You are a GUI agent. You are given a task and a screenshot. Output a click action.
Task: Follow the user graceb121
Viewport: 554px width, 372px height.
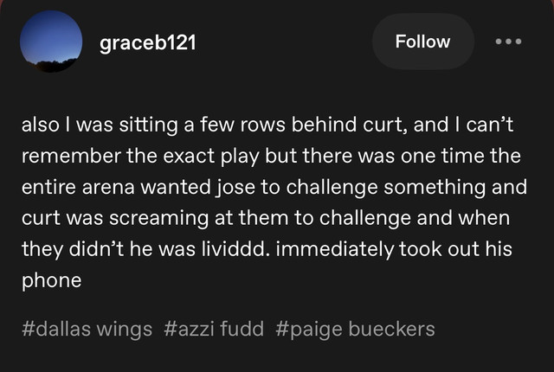click(x=423, y=42)
